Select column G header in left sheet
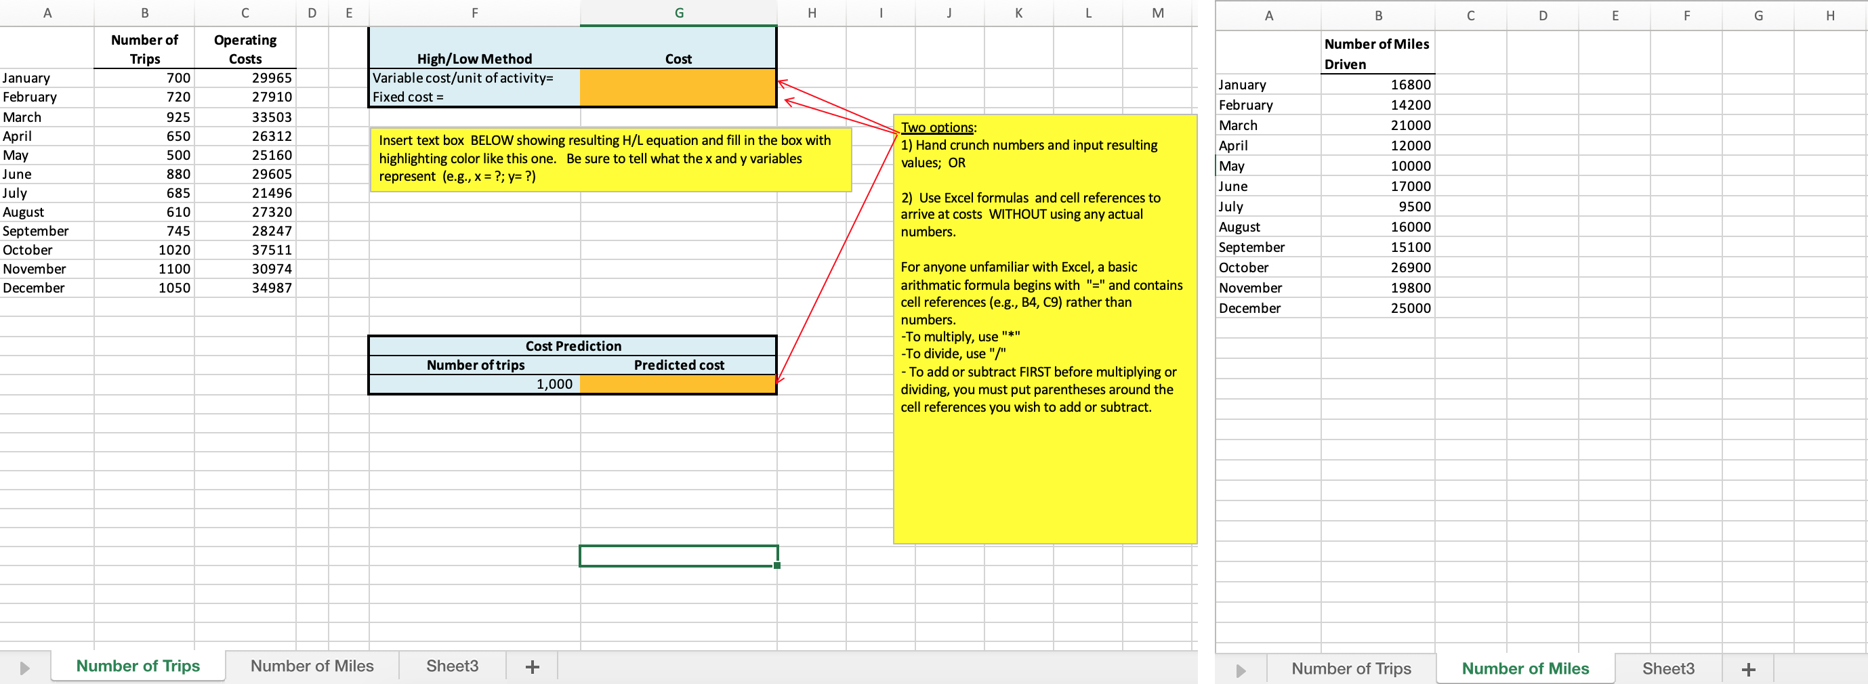This screenshot has width=1868, height=684. [679, 13]
